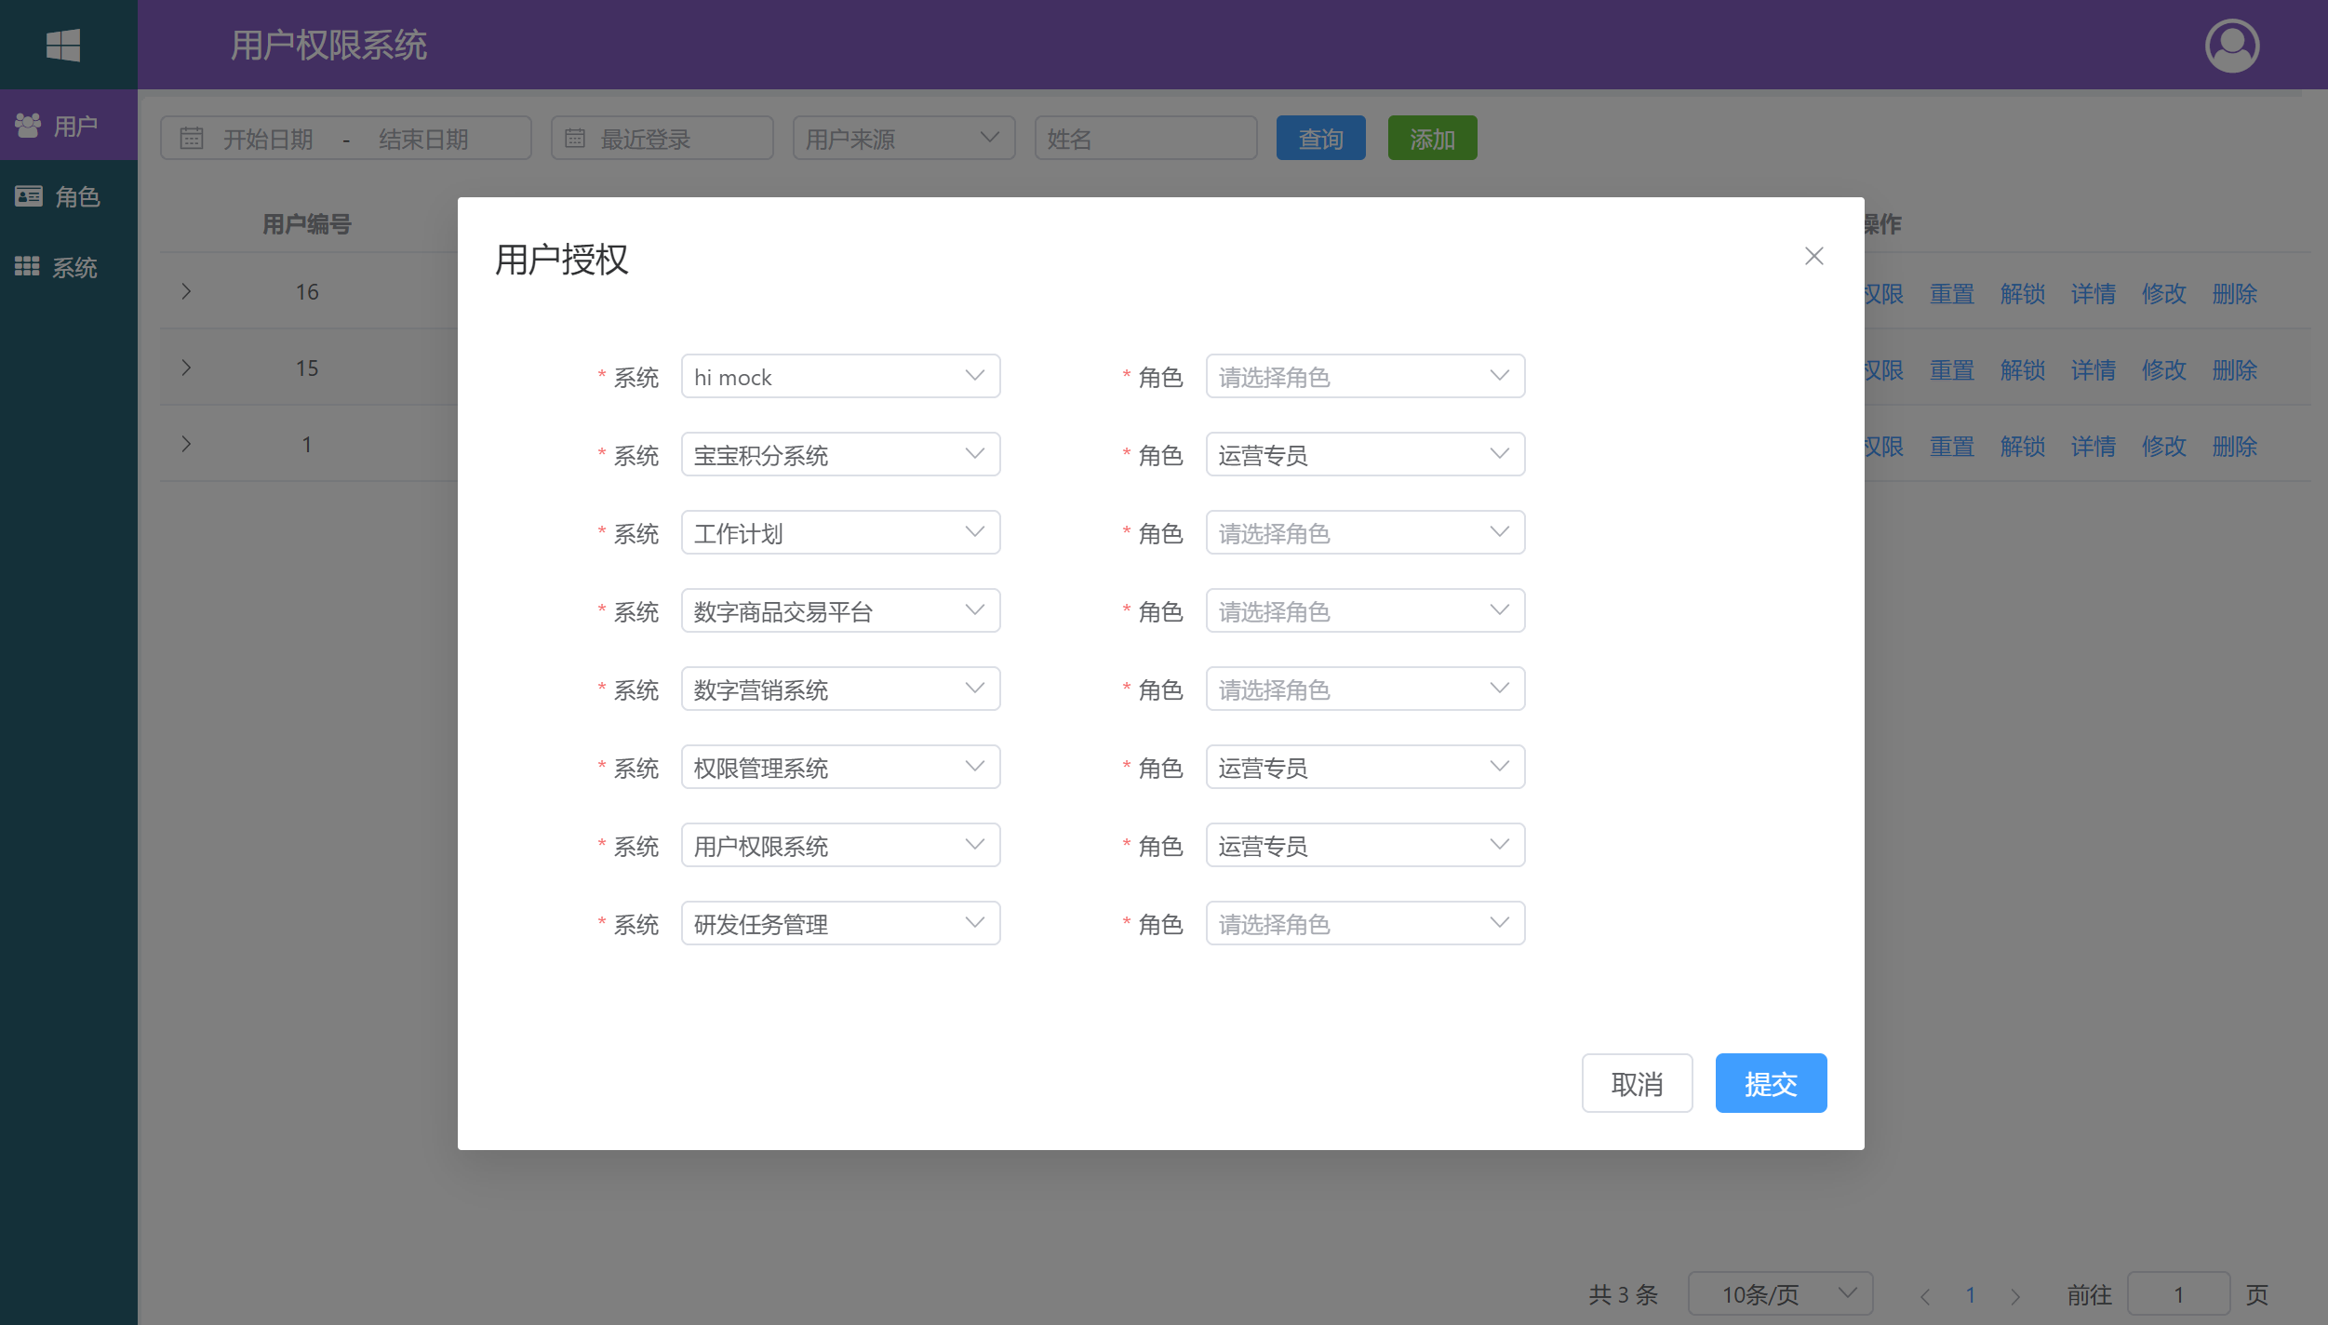The image size is (2328, 1325).
Task: Change role 运营专员 for 用户权限系统
Action: click(1365, 845)
